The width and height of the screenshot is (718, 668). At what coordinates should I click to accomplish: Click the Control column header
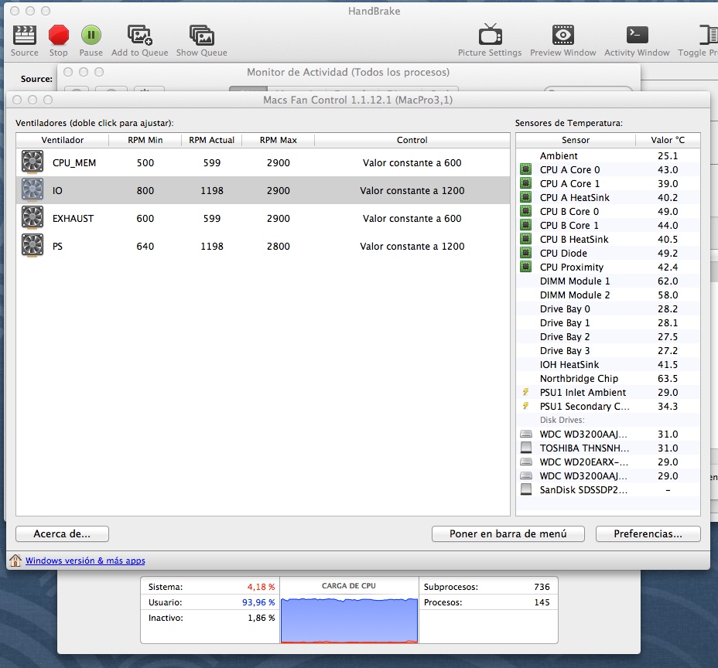pyautogui.click(x=412, y=140)
